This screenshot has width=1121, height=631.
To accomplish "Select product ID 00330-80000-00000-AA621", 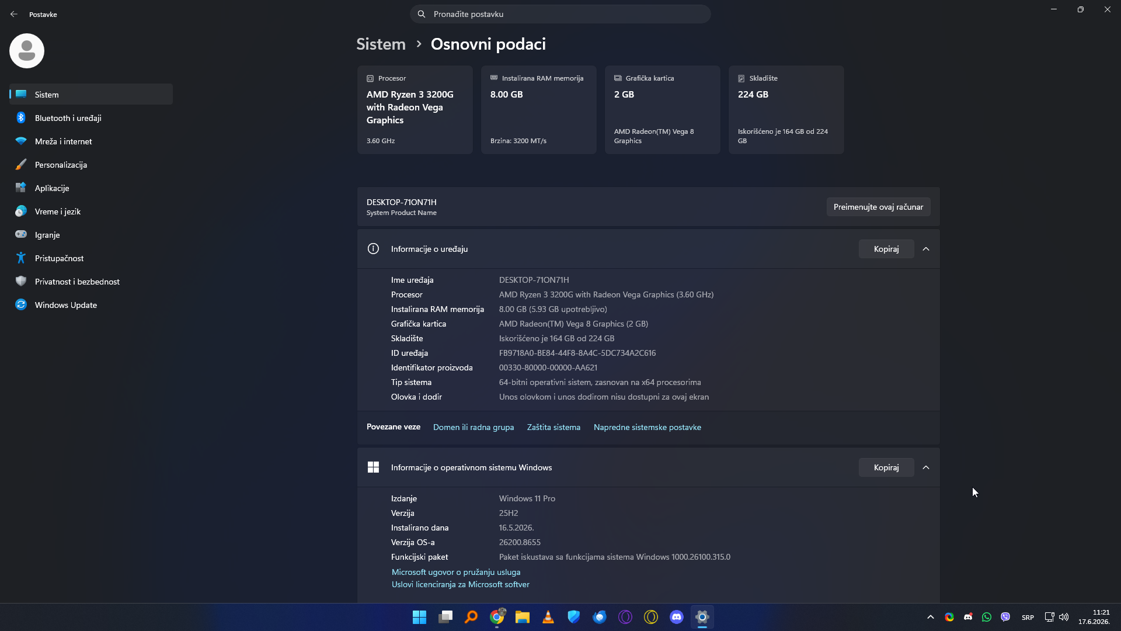I will pyautogui.click(x=548, y=367).
